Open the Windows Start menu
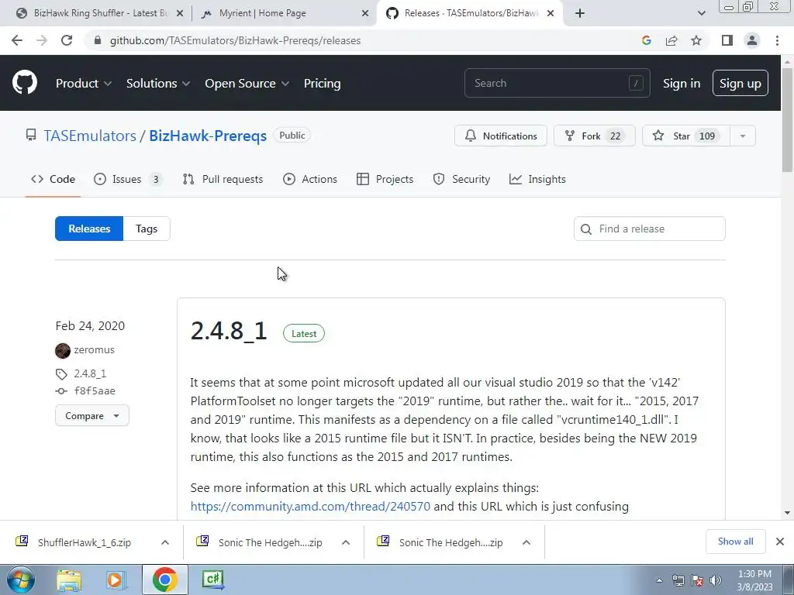Image resolution: width=794 pixels, height=595 pixels. pos(21,580)
